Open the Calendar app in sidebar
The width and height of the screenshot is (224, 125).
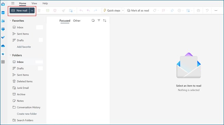pos(3,13)
